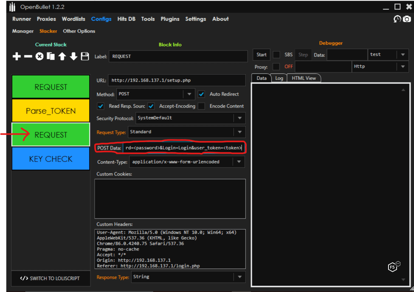Uncheck Read Resp. Source checkbox
414x292 pixels.
tap(101, 106)
